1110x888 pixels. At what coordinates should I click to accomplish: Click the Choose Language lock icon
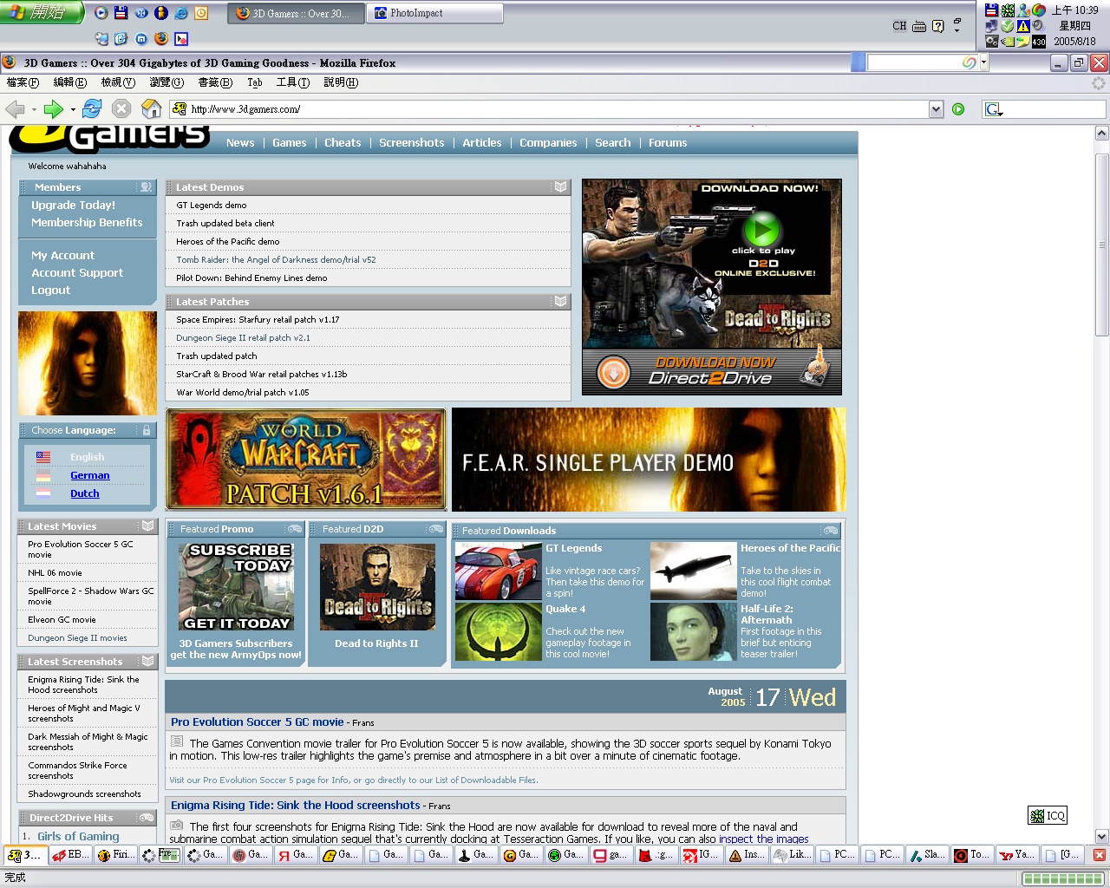[x=147, y=430]
